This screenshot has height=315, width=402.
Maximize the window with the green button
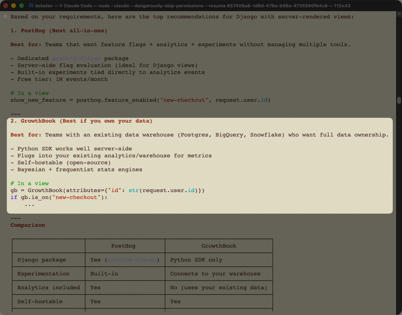22,6
